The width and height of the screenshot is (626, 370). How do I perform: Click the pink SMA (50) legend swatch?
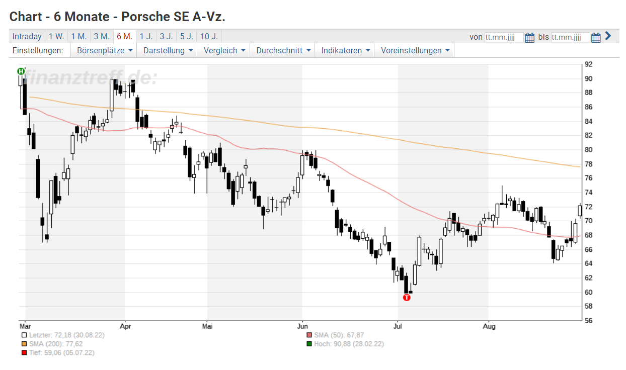pyautogui.click(x=309, y=335)
